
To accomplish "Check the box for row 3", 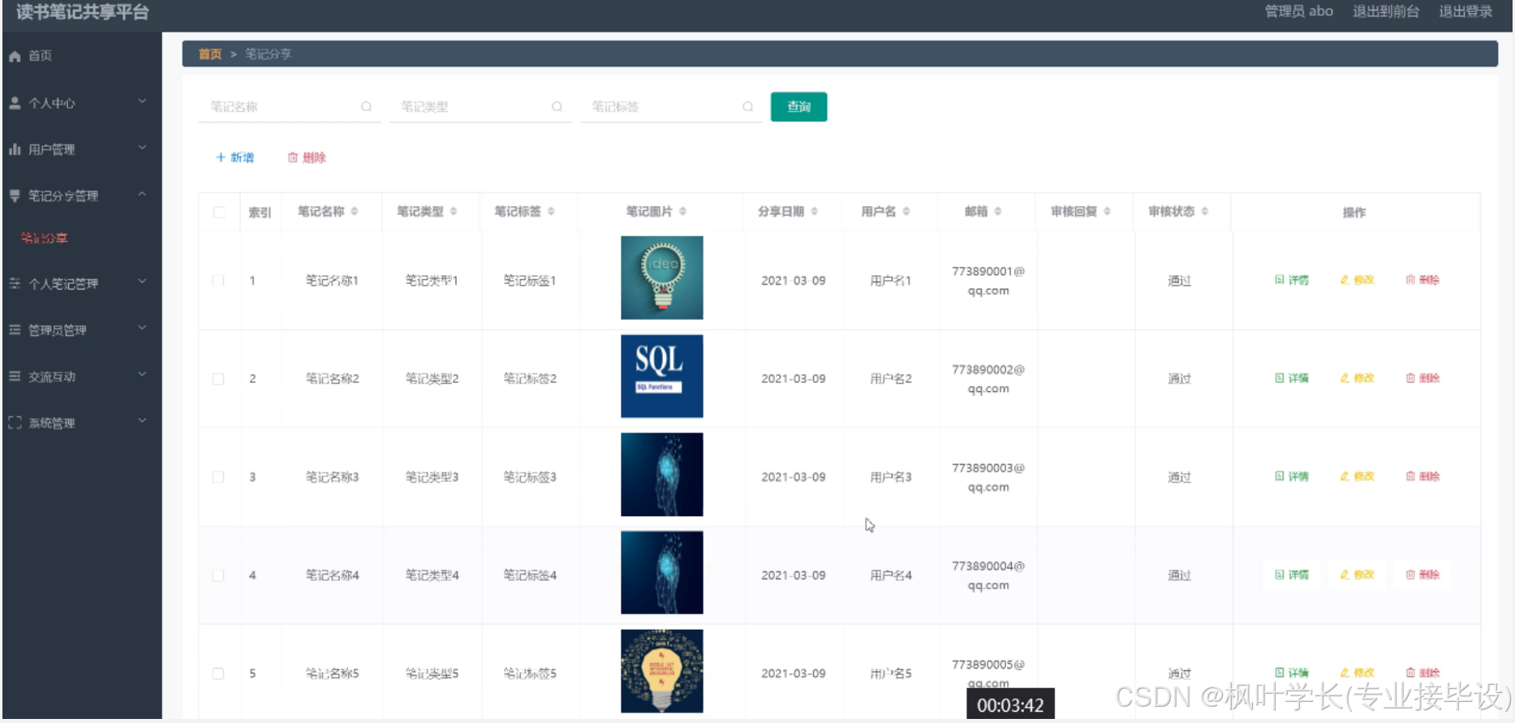I will [x=218, y=477].
